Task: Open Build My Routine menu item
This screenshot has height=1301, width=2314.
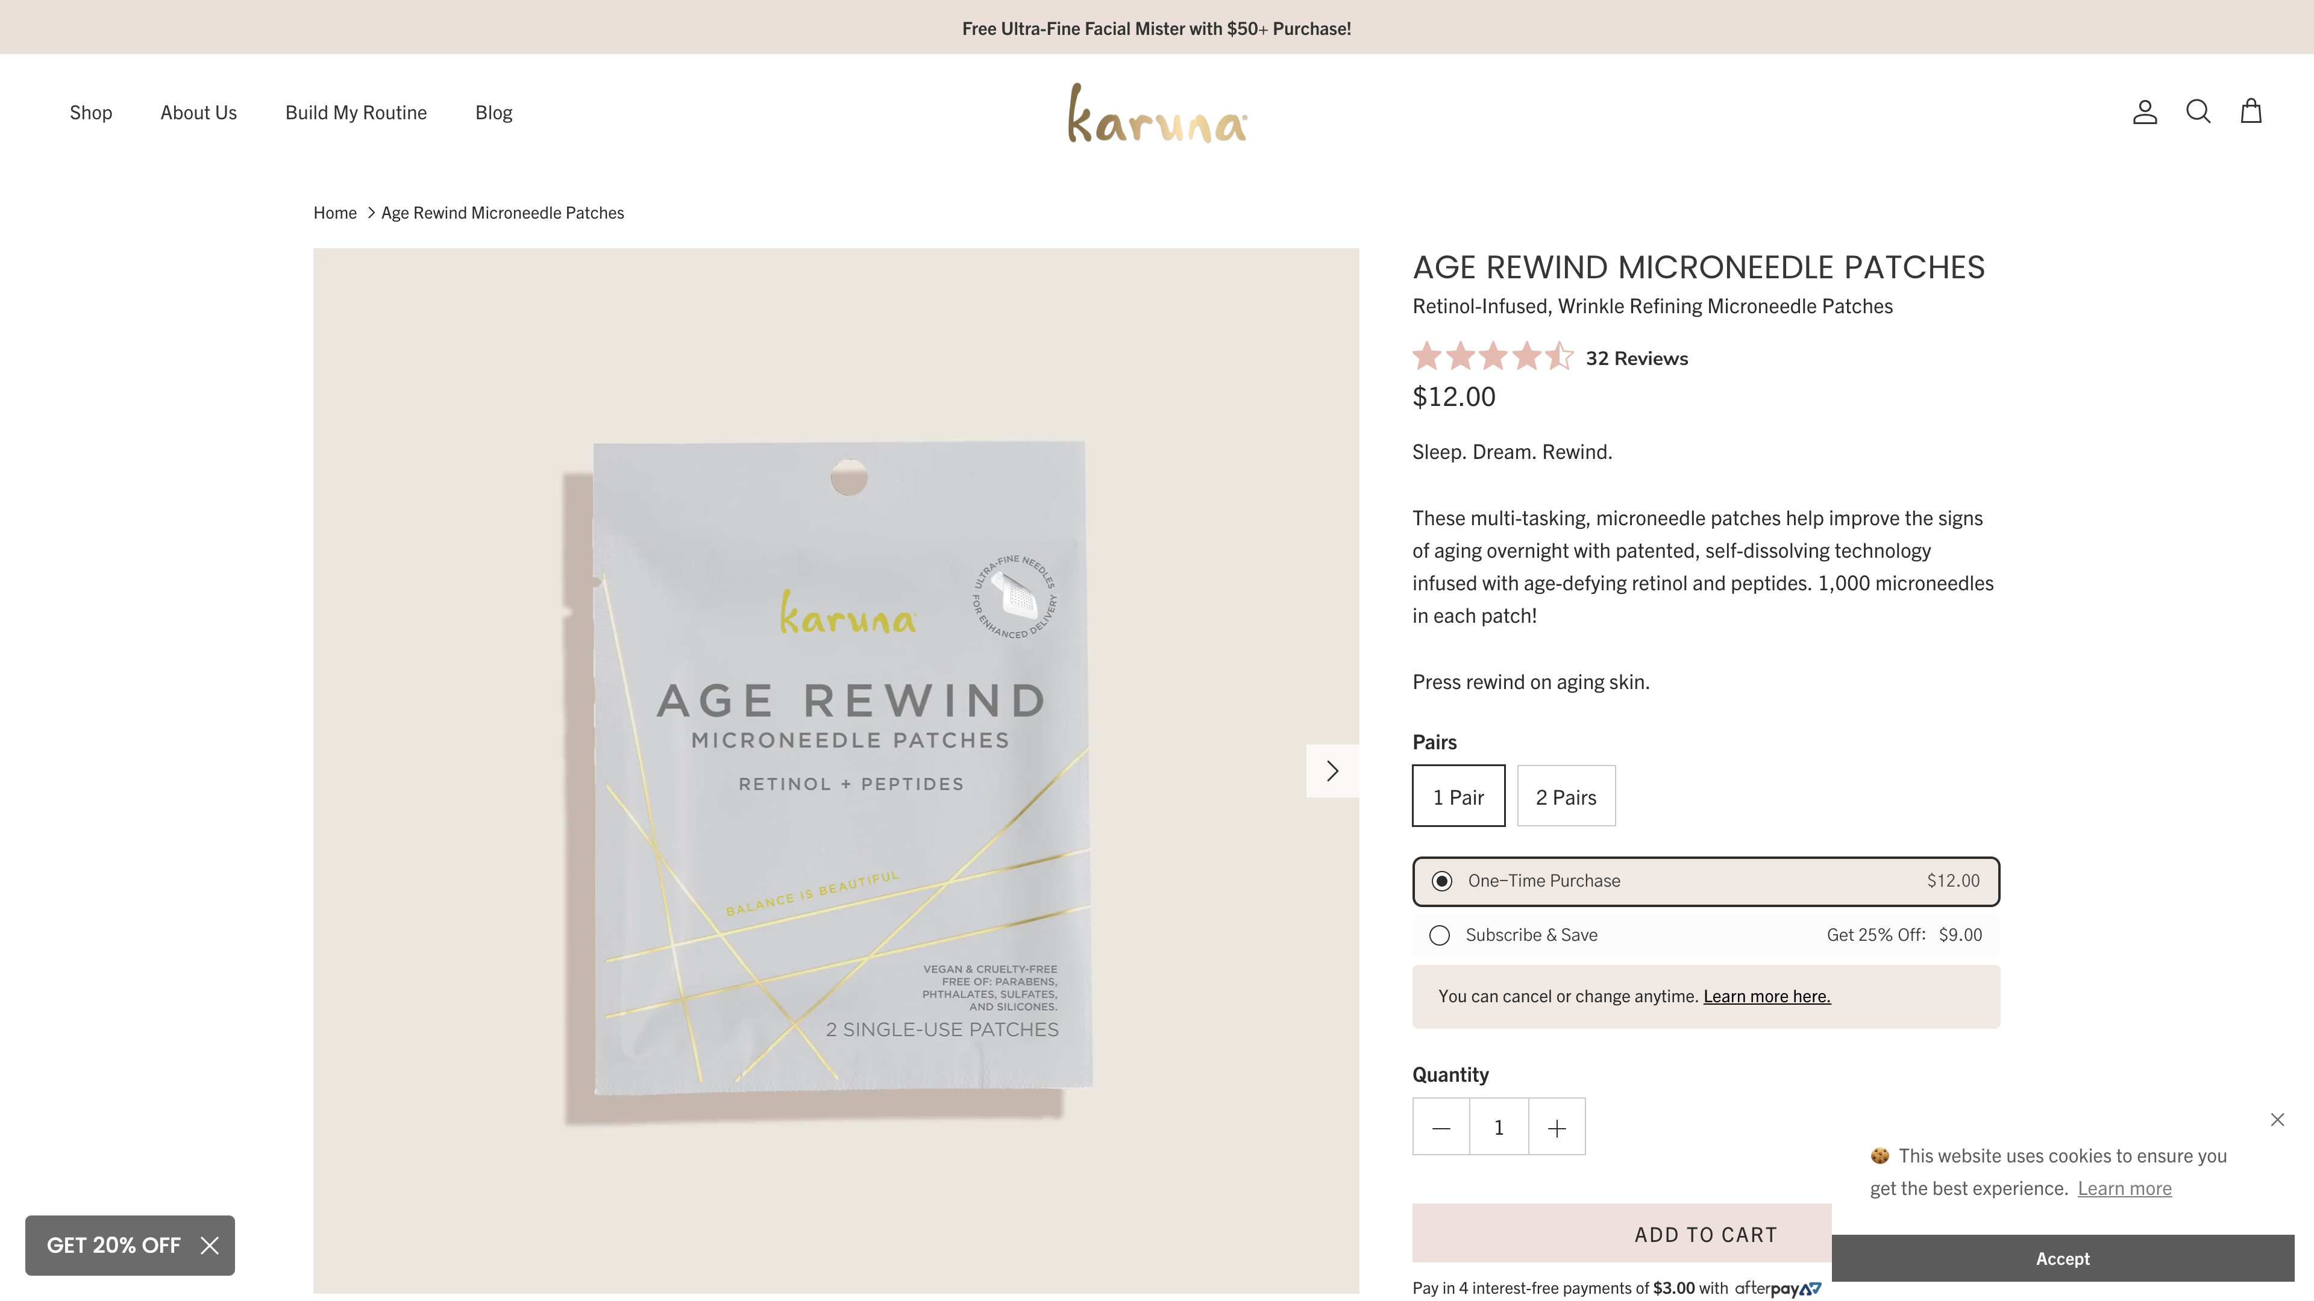Action: (356, 112)
